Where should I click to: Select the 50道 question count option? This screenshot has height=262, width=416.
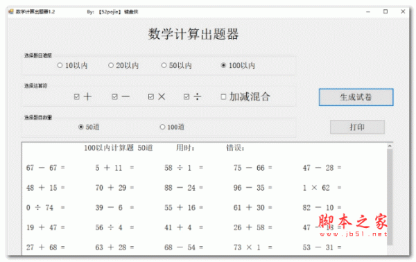[89, 127]
